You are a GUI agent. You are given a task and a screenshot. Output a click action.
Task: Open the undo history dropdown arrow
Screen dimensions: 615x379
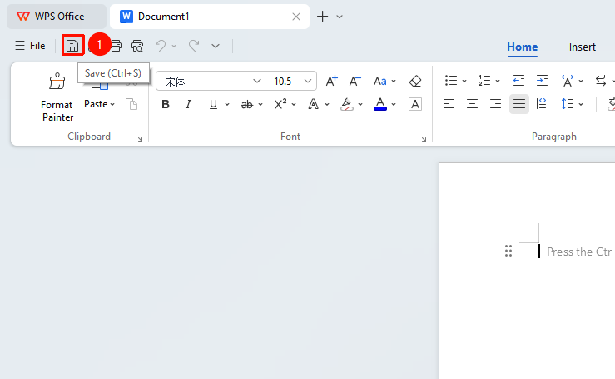click(174, 46)
